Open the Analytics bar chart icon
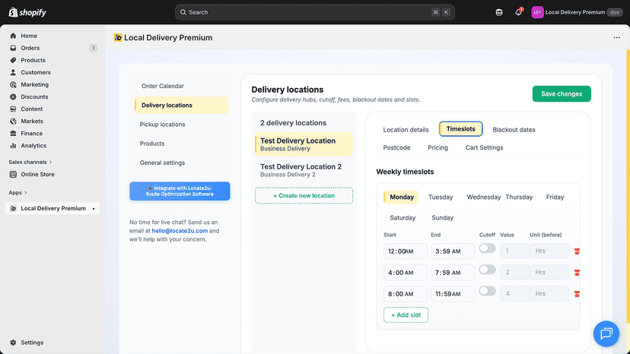This screenshot has height=354, width=630. [x=13, y=146]
